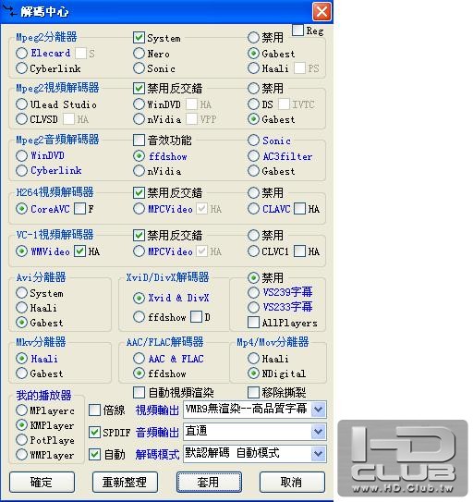Screen dimensions: 473x502
Task: Click the 取消 cancel button
Action: tap(292, 482)
